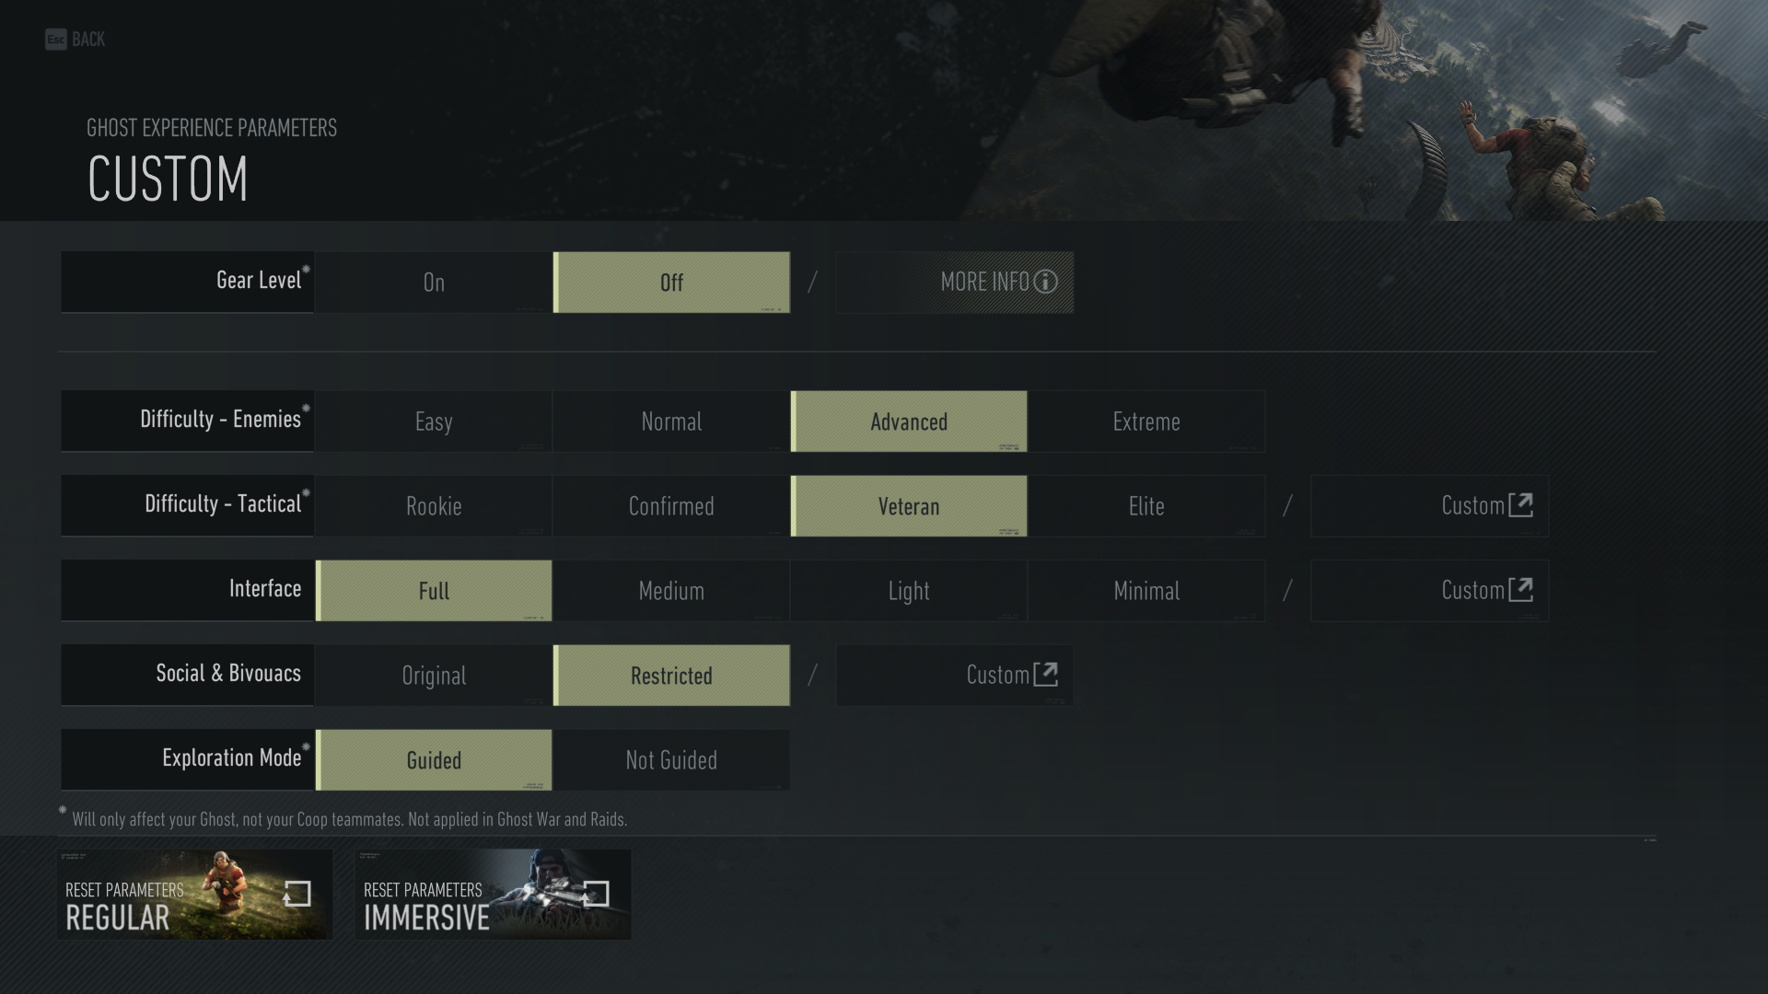Select Elite for Difficulty Tactical
Screen dimensions: 1768x994
[1146, 506]
